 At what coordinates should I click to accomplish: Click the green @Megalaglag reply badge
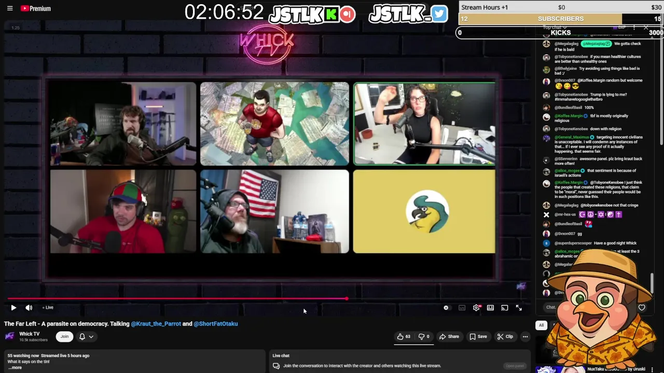(596, 44)
